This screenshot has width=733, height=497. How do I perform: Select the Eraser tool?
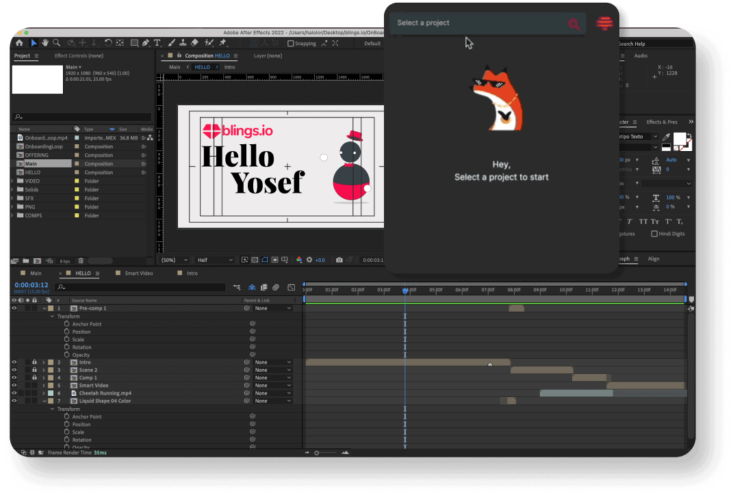[x=194, y=43]
